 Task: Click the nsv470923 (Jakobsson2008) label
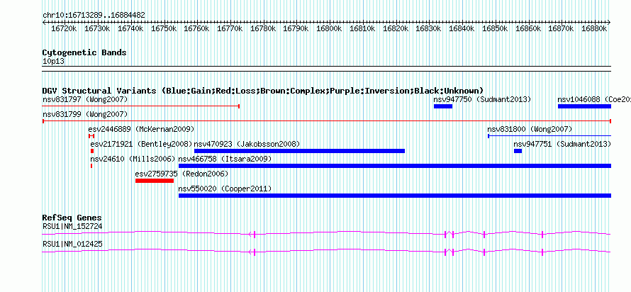pyautogui.click(x=247, y=144)
